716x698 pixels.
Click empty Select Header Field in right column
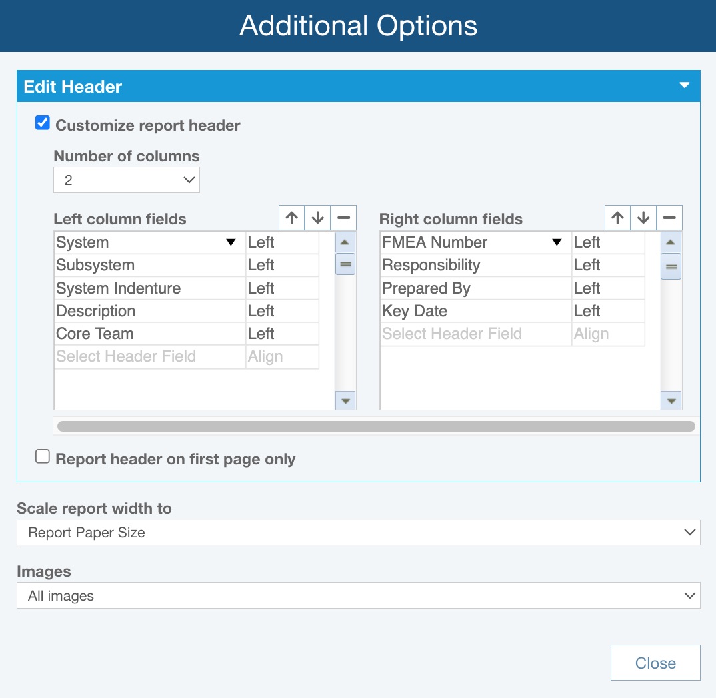(x=475, y=334)
